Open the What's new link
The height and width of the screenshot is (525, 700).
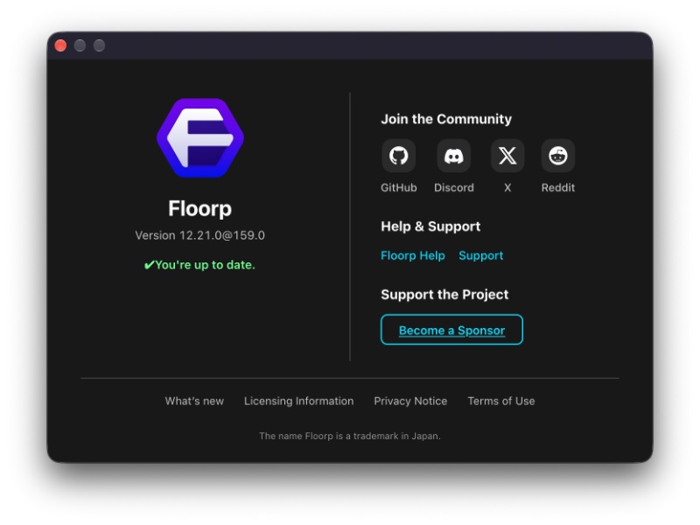(x=194, y=401)
